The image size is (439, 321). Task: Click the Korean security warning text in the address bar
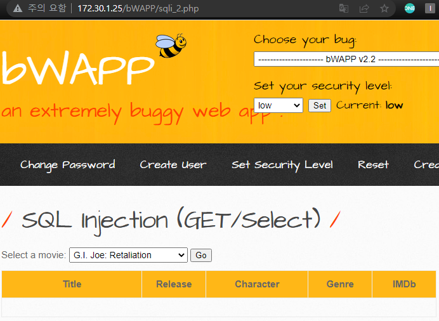tap(47, 8)
